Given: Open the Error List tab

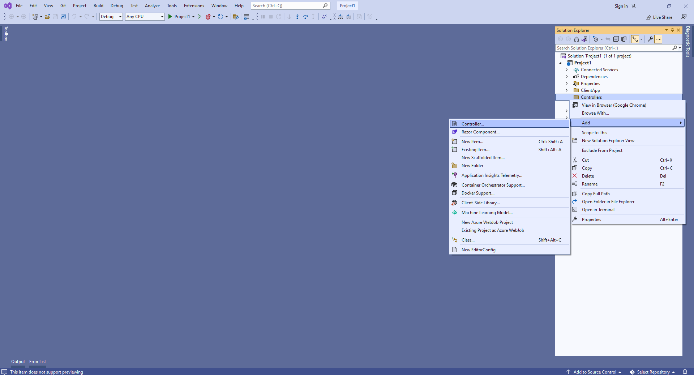Looking at the screenshot, I should (x=38, y=362).
